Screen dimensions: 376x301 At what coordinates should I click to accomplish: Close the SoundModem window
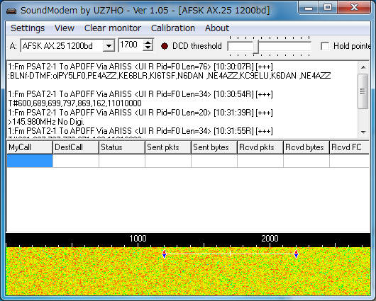coord(354,7)
